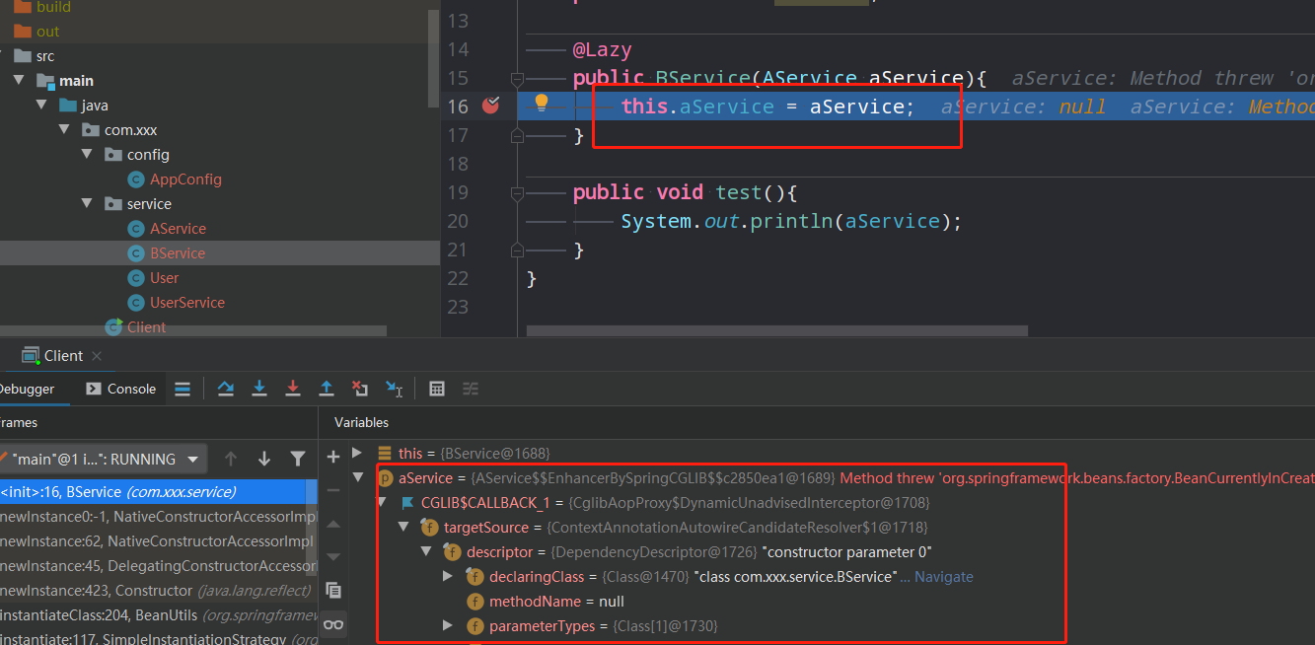
Task: Select the instantiateClass:204, BeanUtils frame
Action: (158, 614)
